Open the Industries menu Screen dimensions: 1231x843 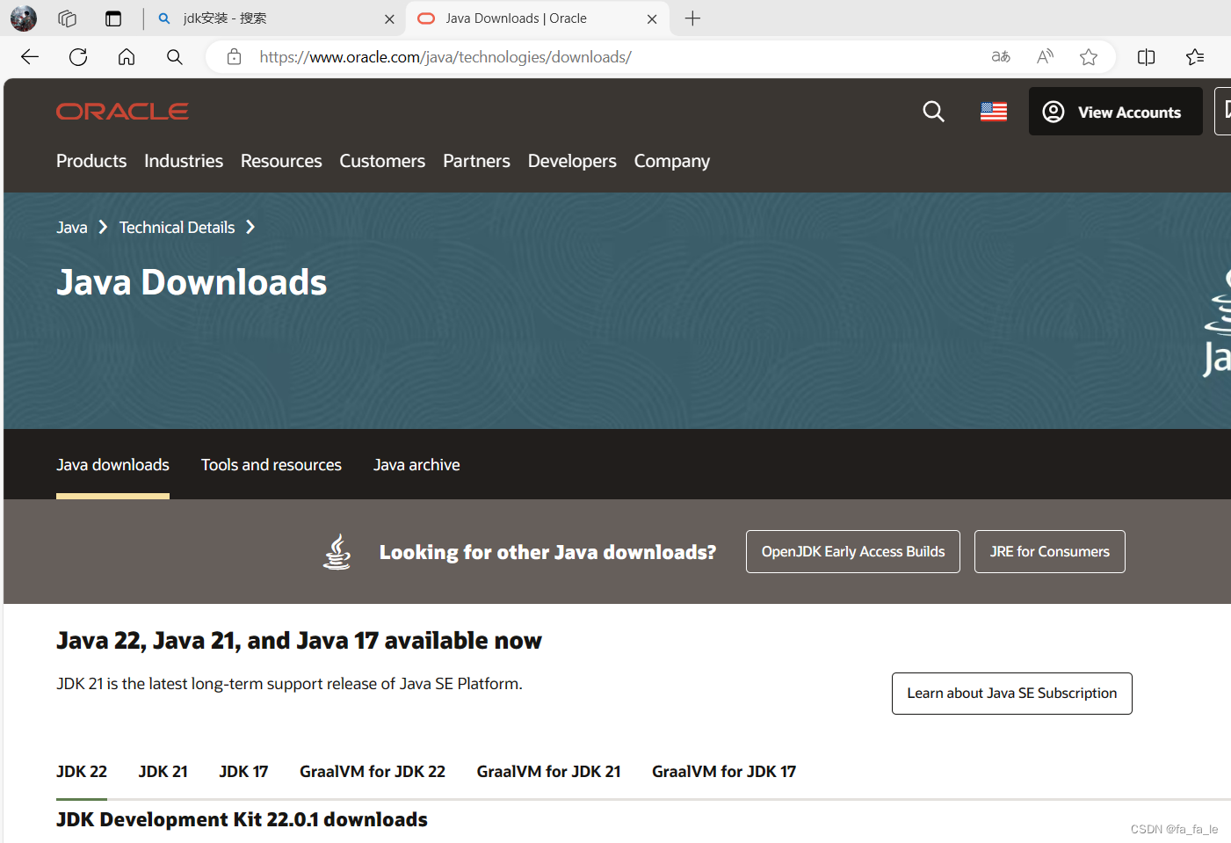click(184, 161)
